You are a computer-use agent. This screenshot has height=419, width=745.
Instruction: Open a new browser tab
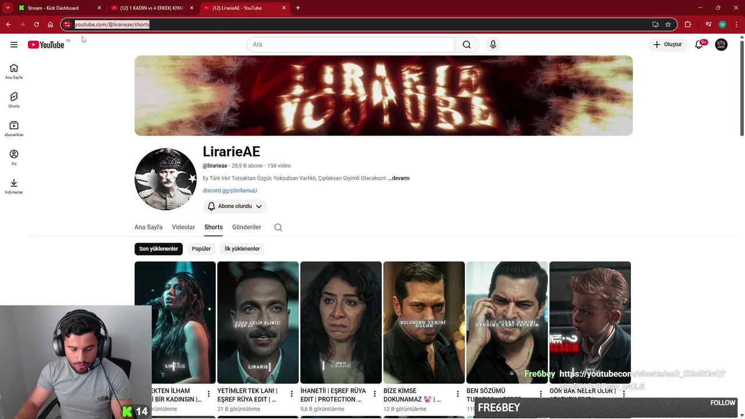tap(298, 8)
